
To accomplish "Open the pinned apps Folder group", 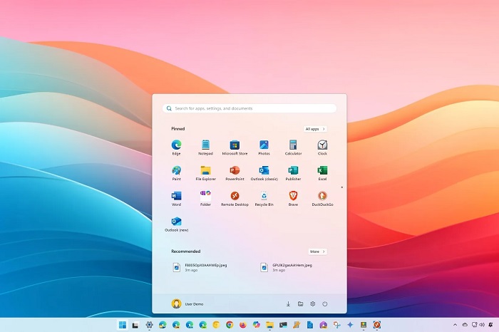I will point(205,199).
